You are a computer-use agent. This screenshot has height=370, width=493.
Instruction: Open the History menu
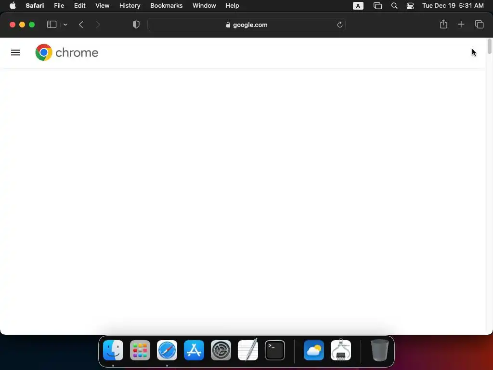130,6
